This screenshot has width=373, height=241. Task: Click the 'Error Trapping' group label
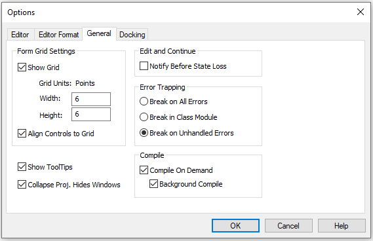[163, 87]
